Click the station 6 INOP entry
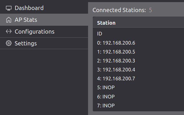The width and height of the screenshot is (184, 115). point(106,97)
